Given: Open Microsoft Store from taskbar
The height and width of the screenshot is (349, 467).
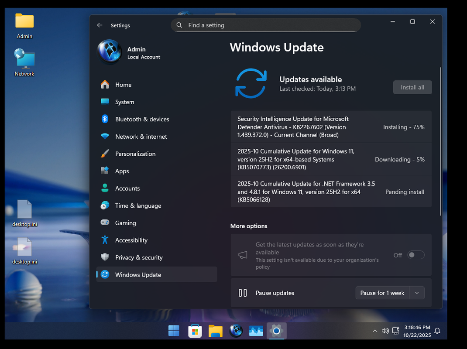Looking at the screenshot, I should pyautogui.click(x=195, y=331).
